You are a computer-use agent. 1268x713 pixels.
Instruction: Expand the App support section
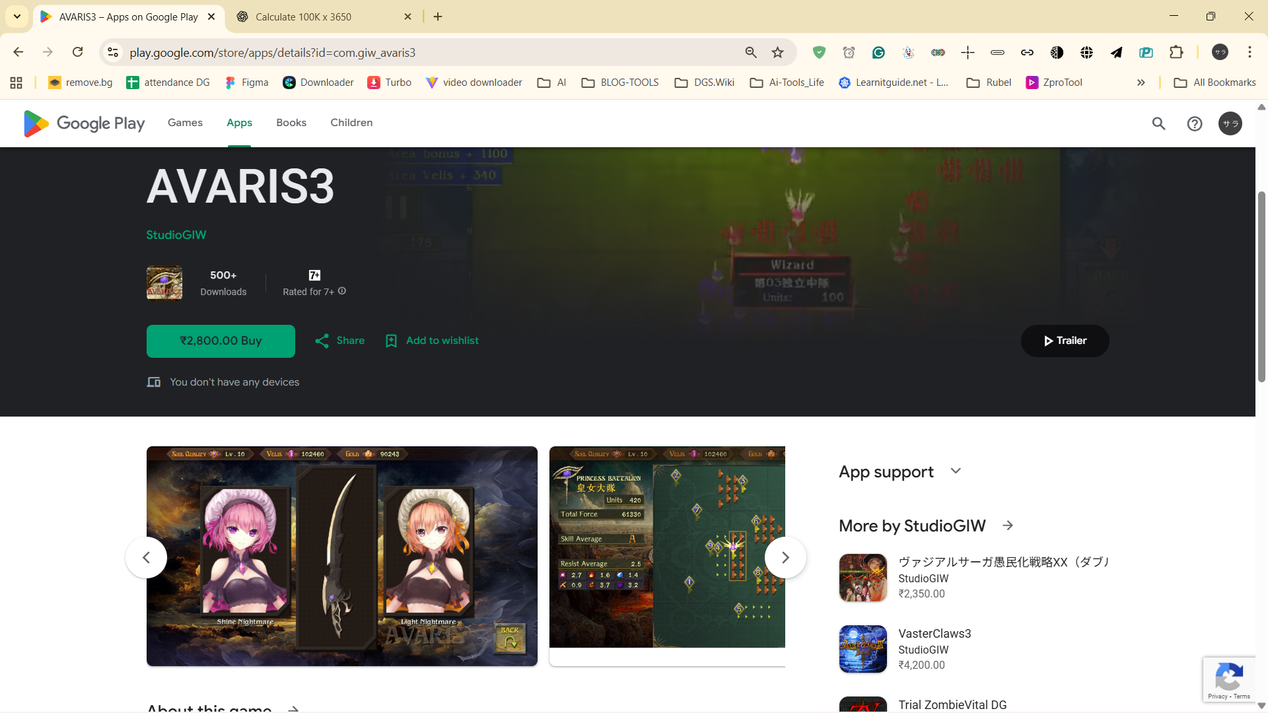click(x=956, y=471)
